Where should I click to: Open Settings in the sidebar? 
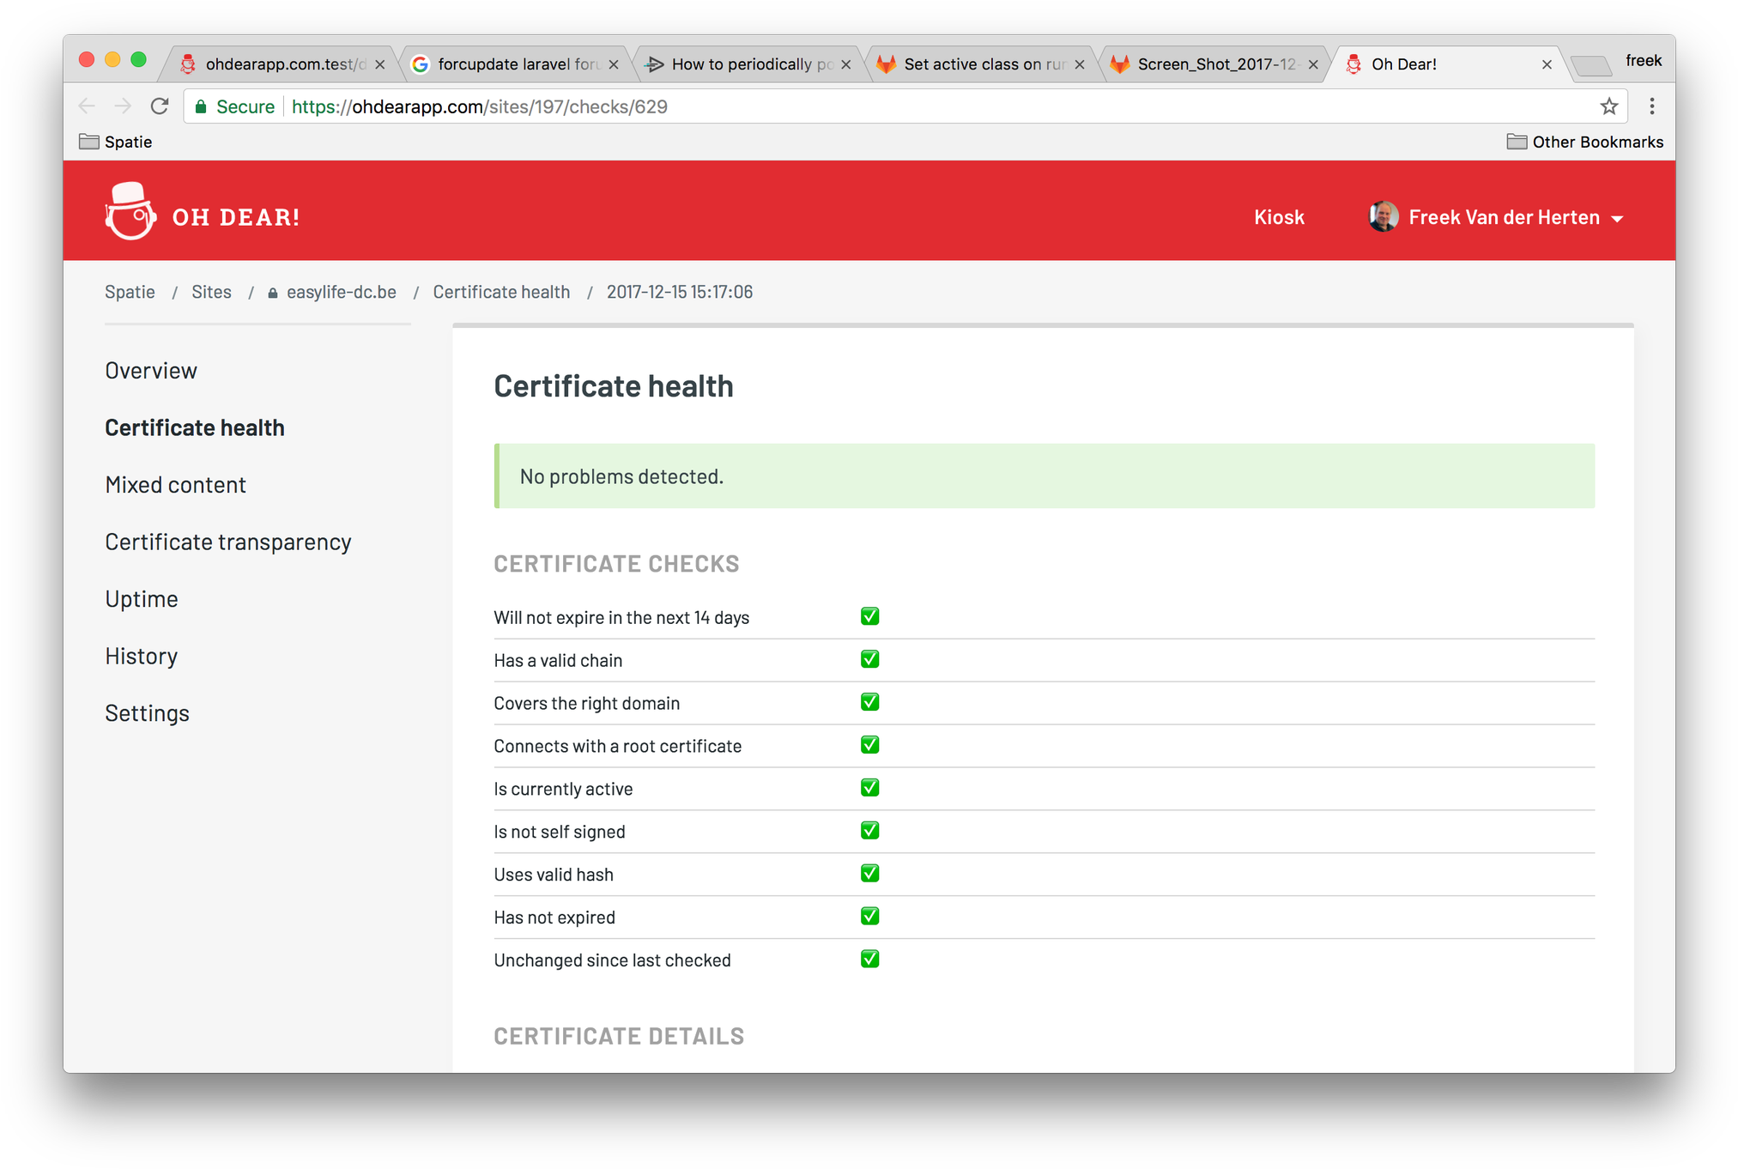click(x=147, y=712)
